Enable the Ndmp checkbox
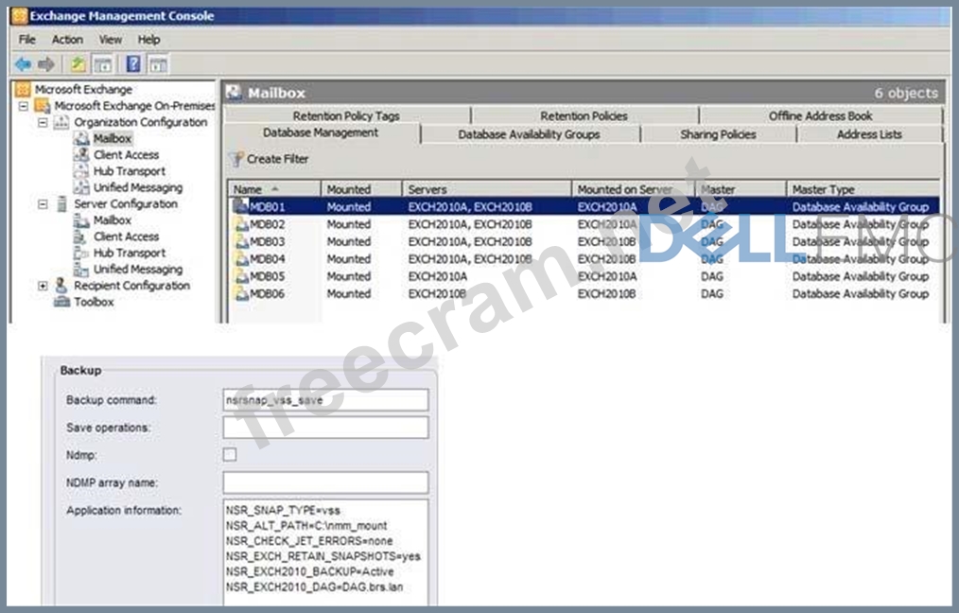The height and width of the screenshot is (613, 959). (230, 455)
